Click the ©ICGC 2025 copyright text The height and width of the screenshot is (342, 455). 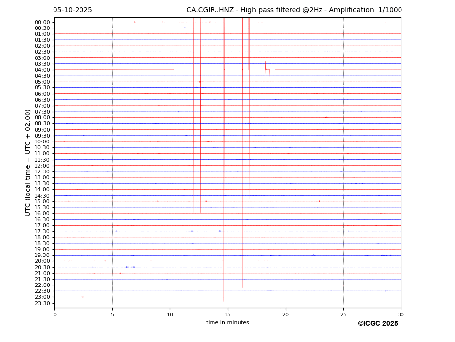pos(377,324)
